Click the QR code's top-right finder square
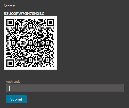 tap(51, 23)
